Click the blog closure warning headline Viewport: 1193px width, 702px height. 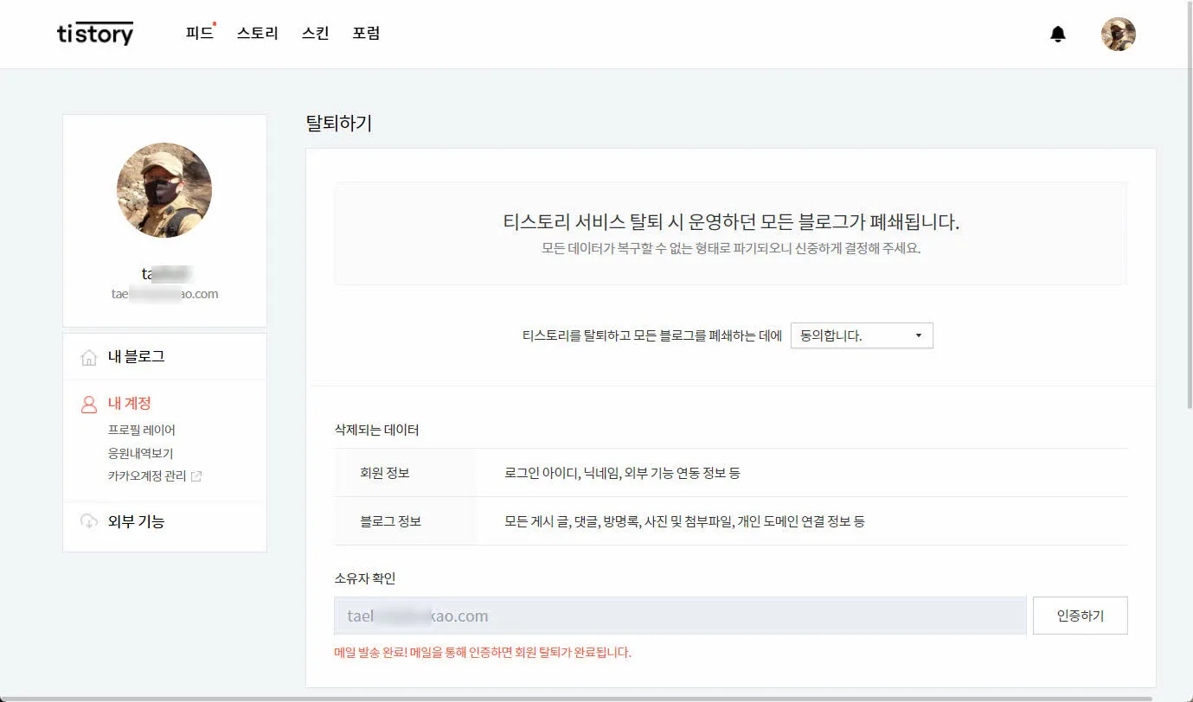(x=731, y=222)
